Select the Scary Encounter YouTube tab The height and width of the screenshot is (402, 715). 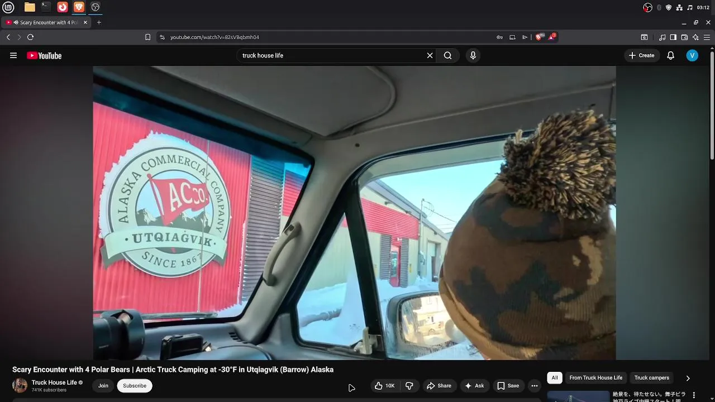(46, 22)
